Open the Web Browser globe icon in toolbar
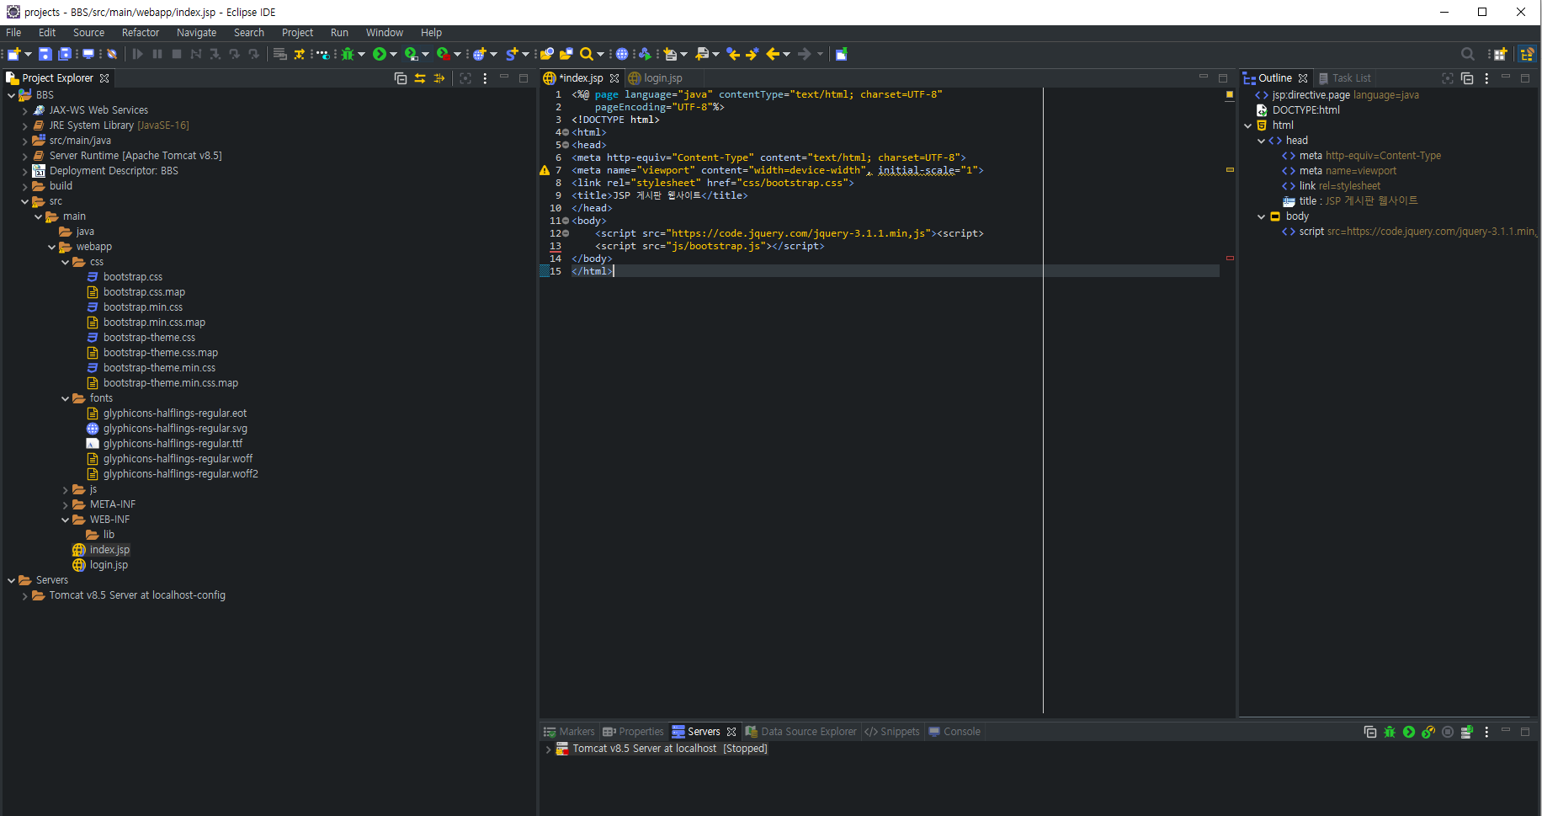Image resolution: width=1542 pixels, height=816 pixels. pos(622,54)
